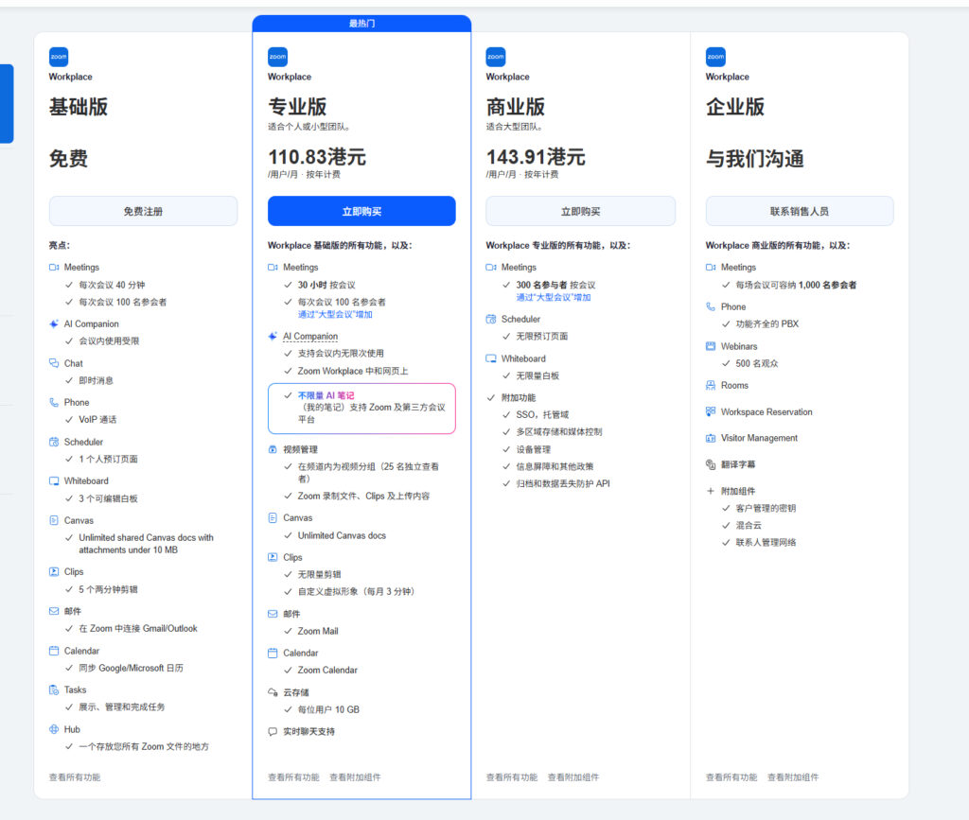
Task: Click the Tasks clipboard icon in the 基础版 plan
Action: point(54,689)
